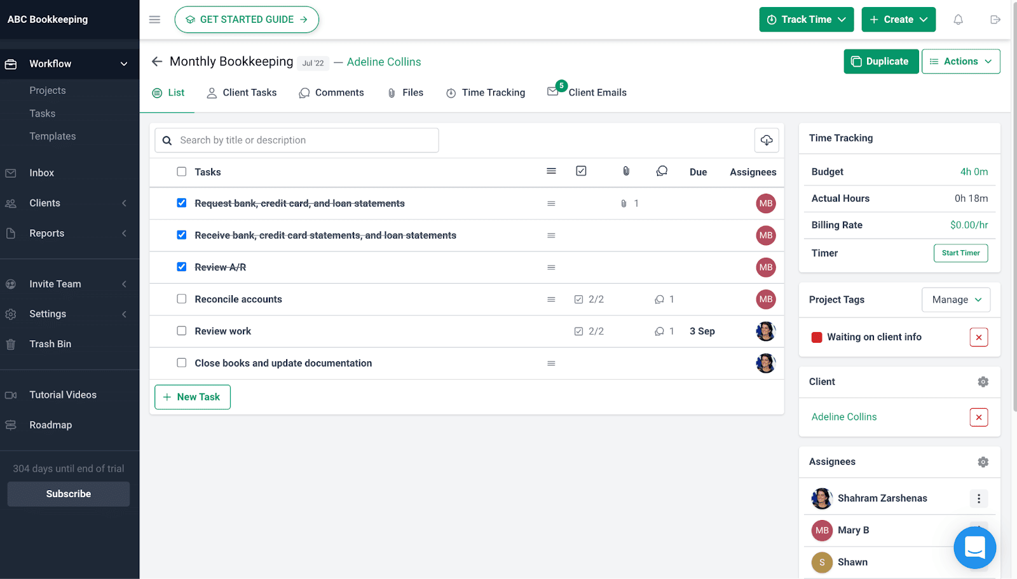Expand the Settings sidebar section
The image size is (1017, 579).
(x=124, y=314)
